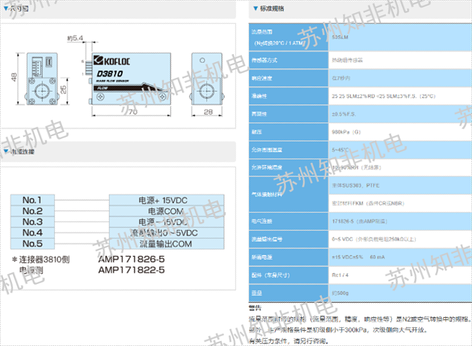The height and width of the screenshot is (346, 472).
Task: Click the 再现性 row label
Action: (x=259, y=114)
